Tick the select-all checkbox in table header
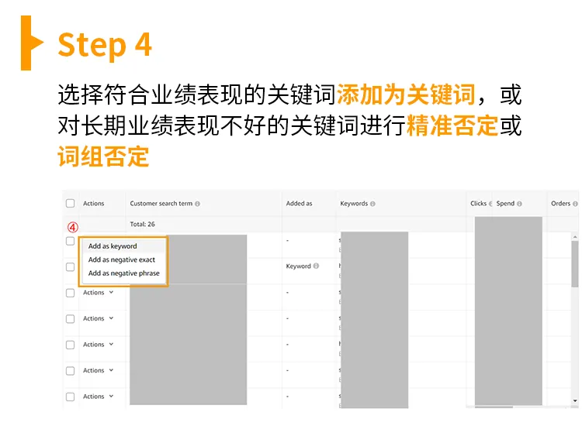This screenshot has height=426, width=582. 70,204
